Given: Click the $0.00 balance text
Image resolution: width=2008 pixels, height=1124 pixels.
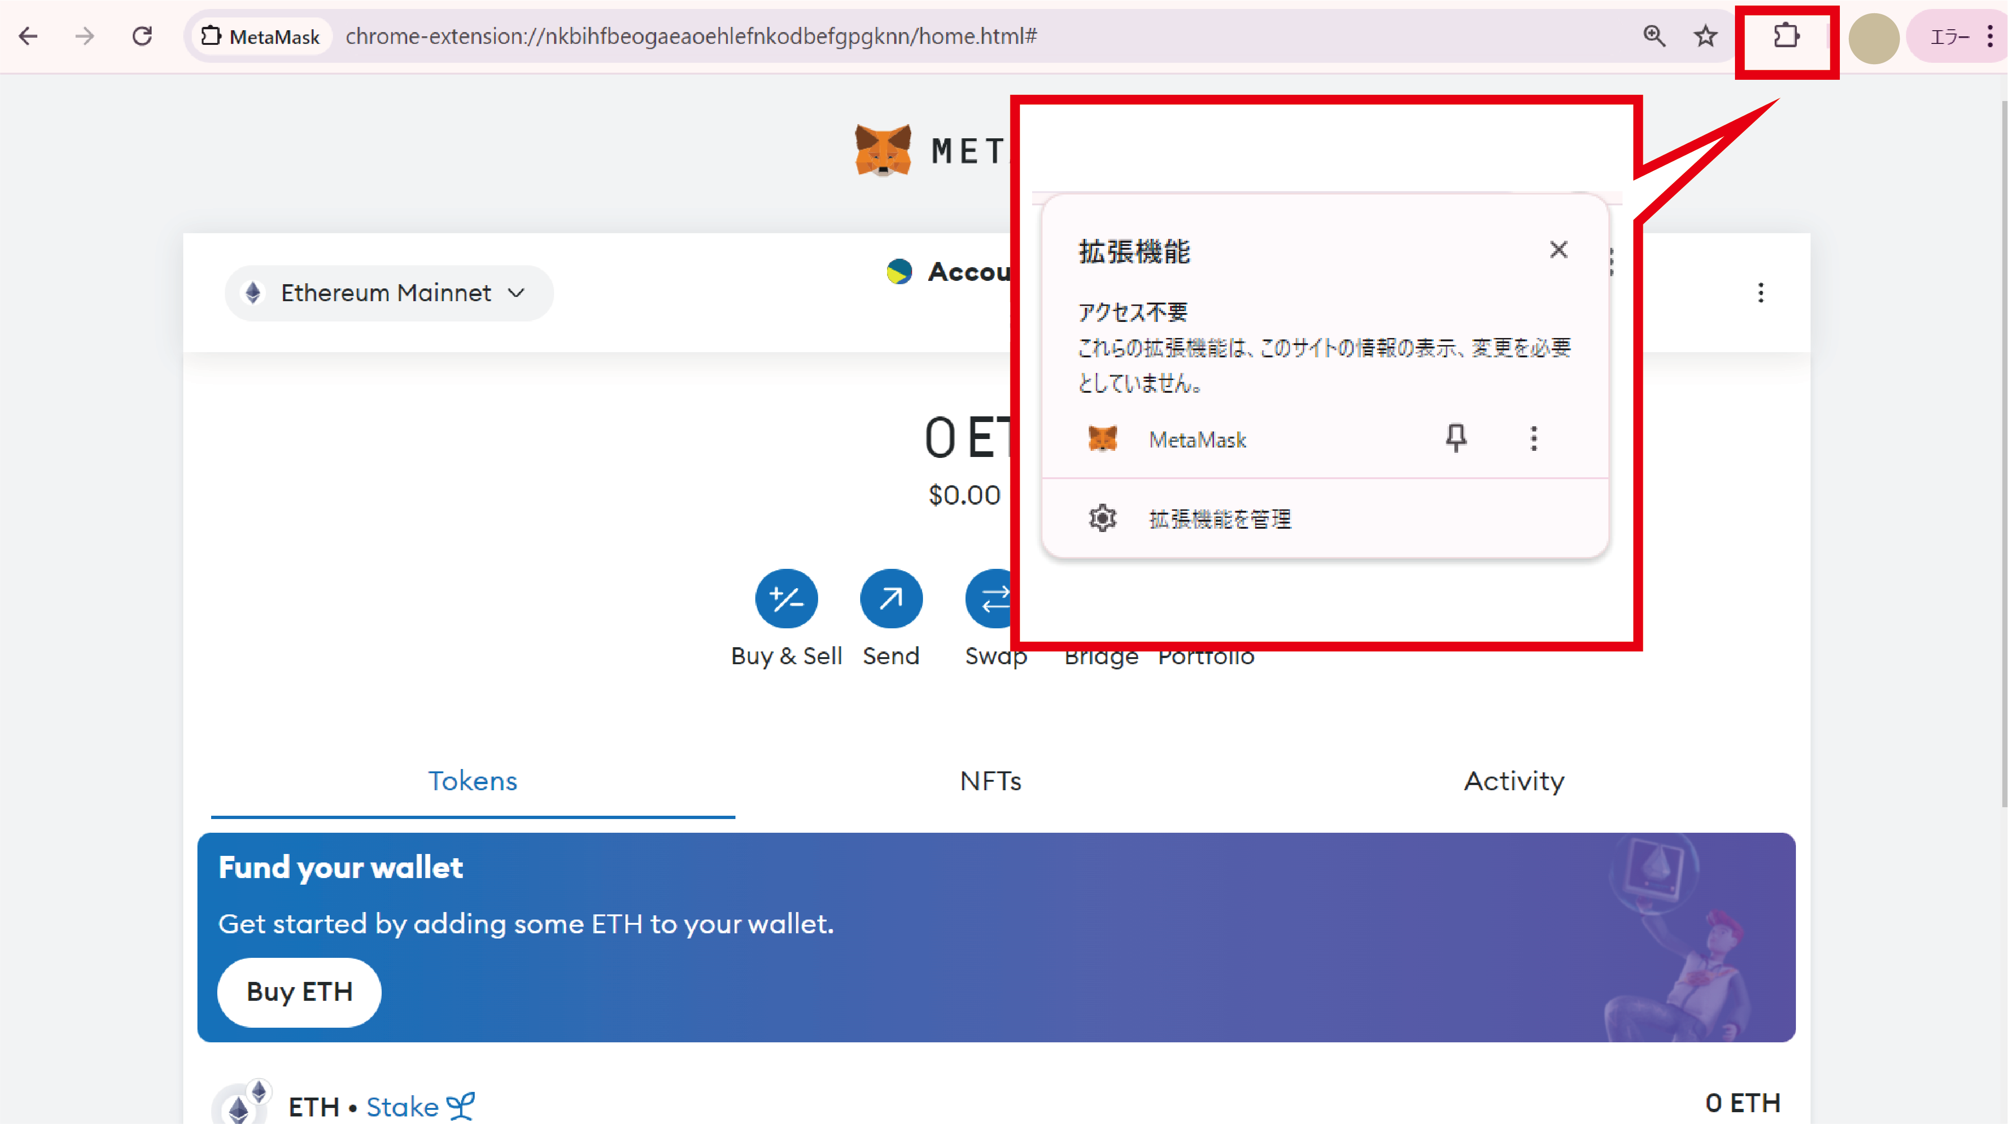Looking at the screenshot, I should coord(964,495).
